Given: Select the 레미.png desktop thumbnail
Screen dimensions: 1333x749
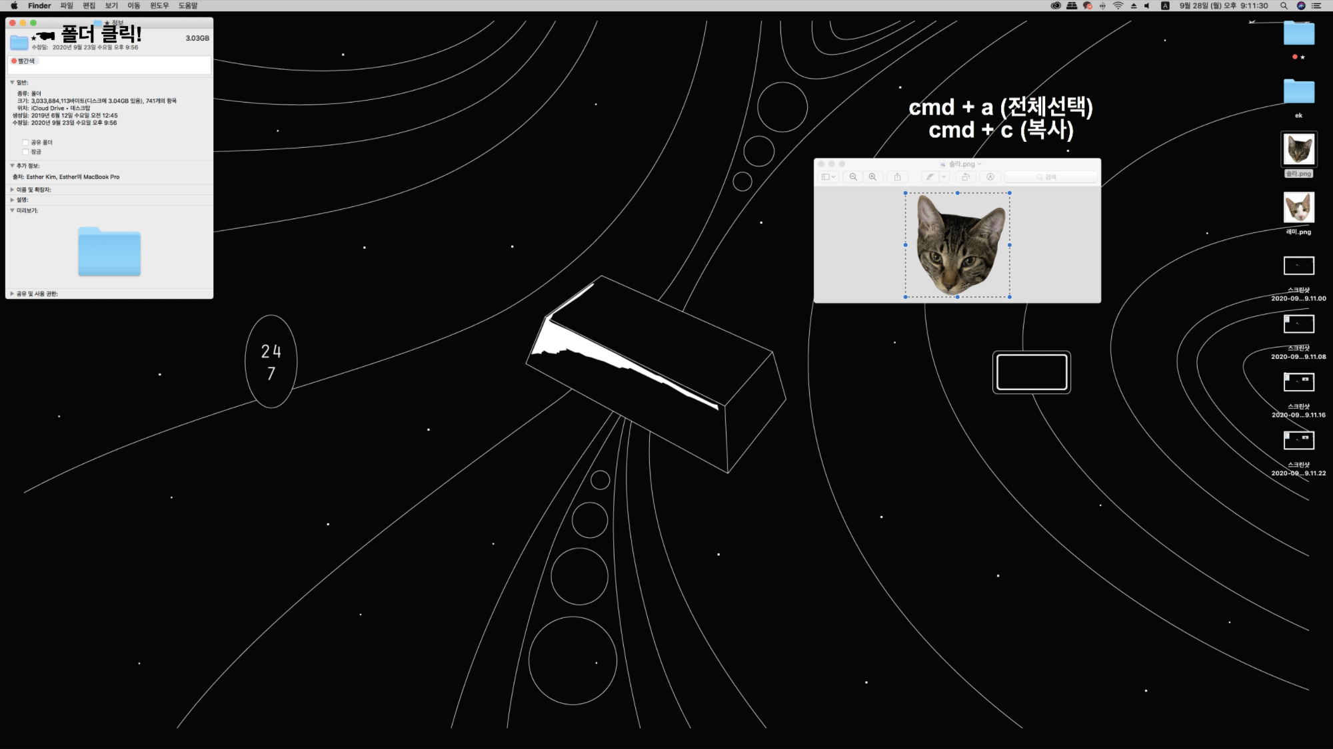Looking at the screenshot, I should 1298,208.
